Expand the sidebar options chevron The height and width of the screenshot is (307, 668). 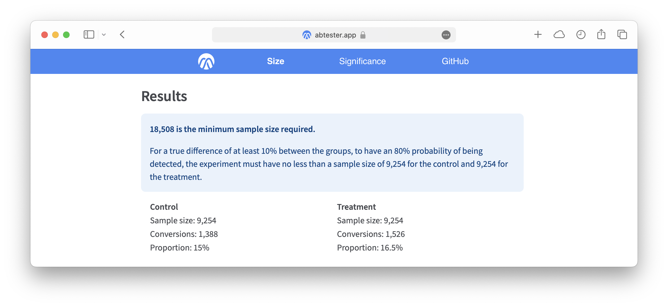(104, 35)
